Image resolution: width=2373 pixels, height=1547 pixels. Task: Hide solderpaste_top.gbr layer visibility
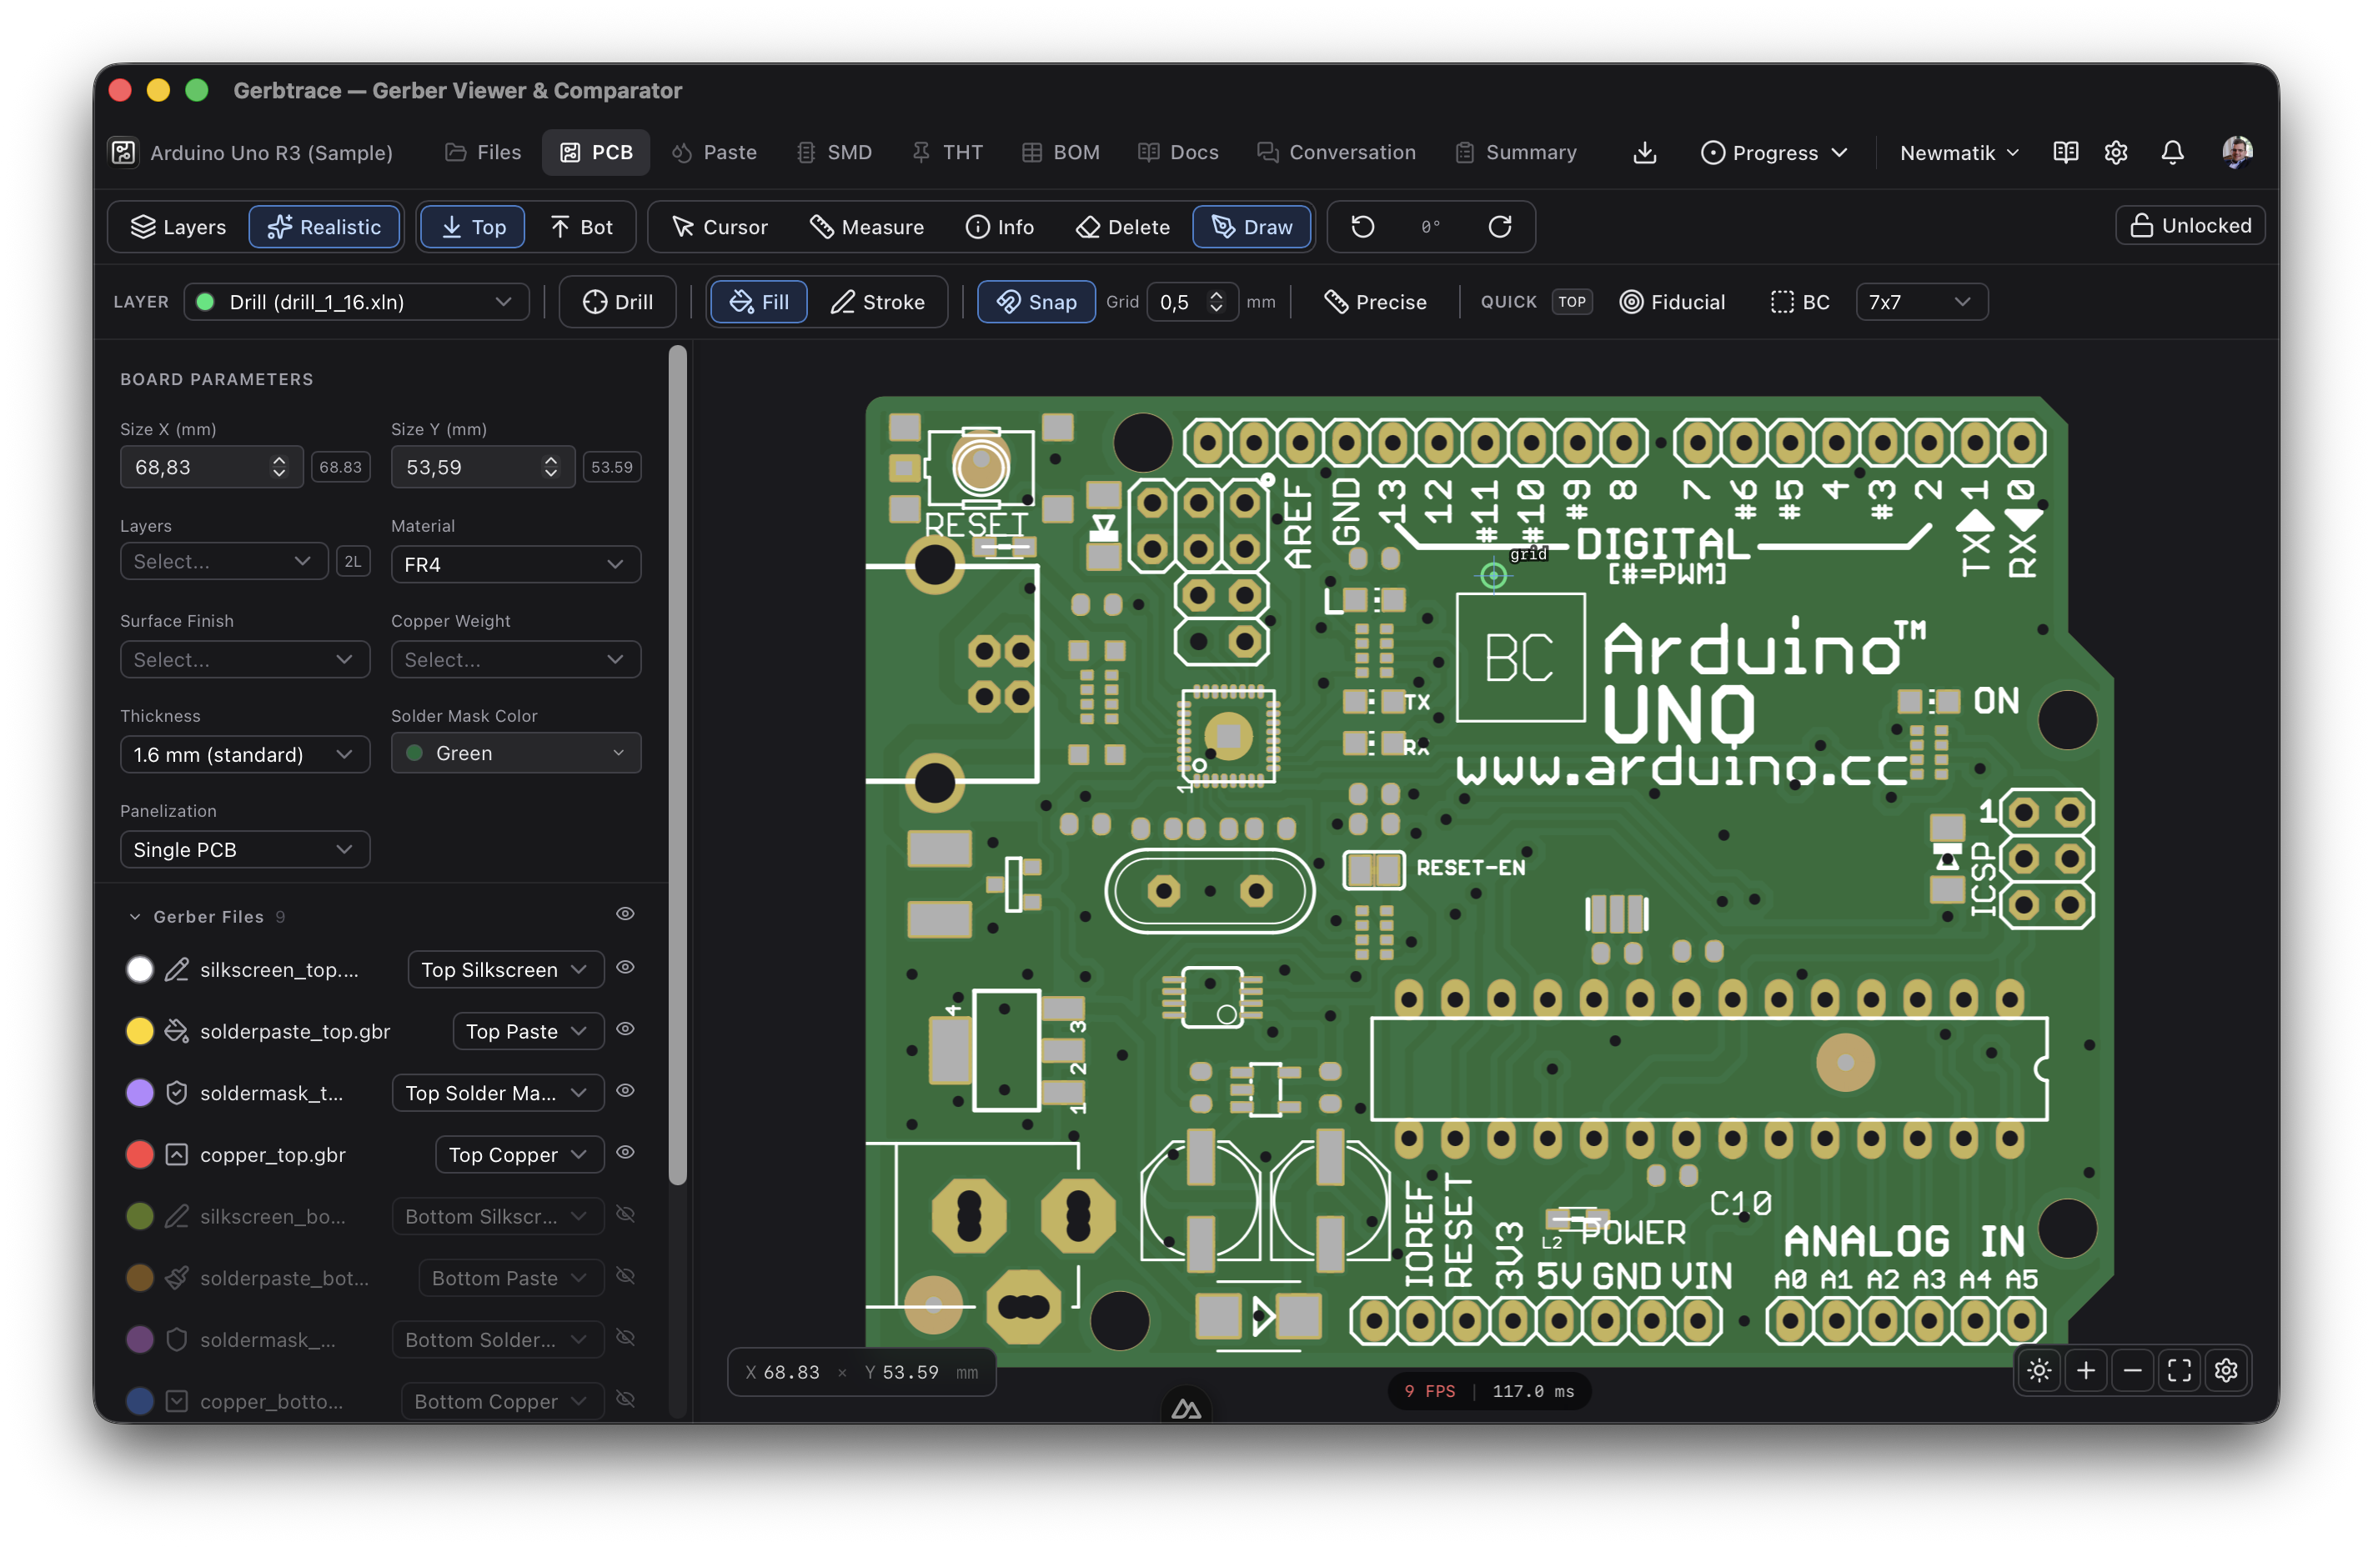[625, 1029]
